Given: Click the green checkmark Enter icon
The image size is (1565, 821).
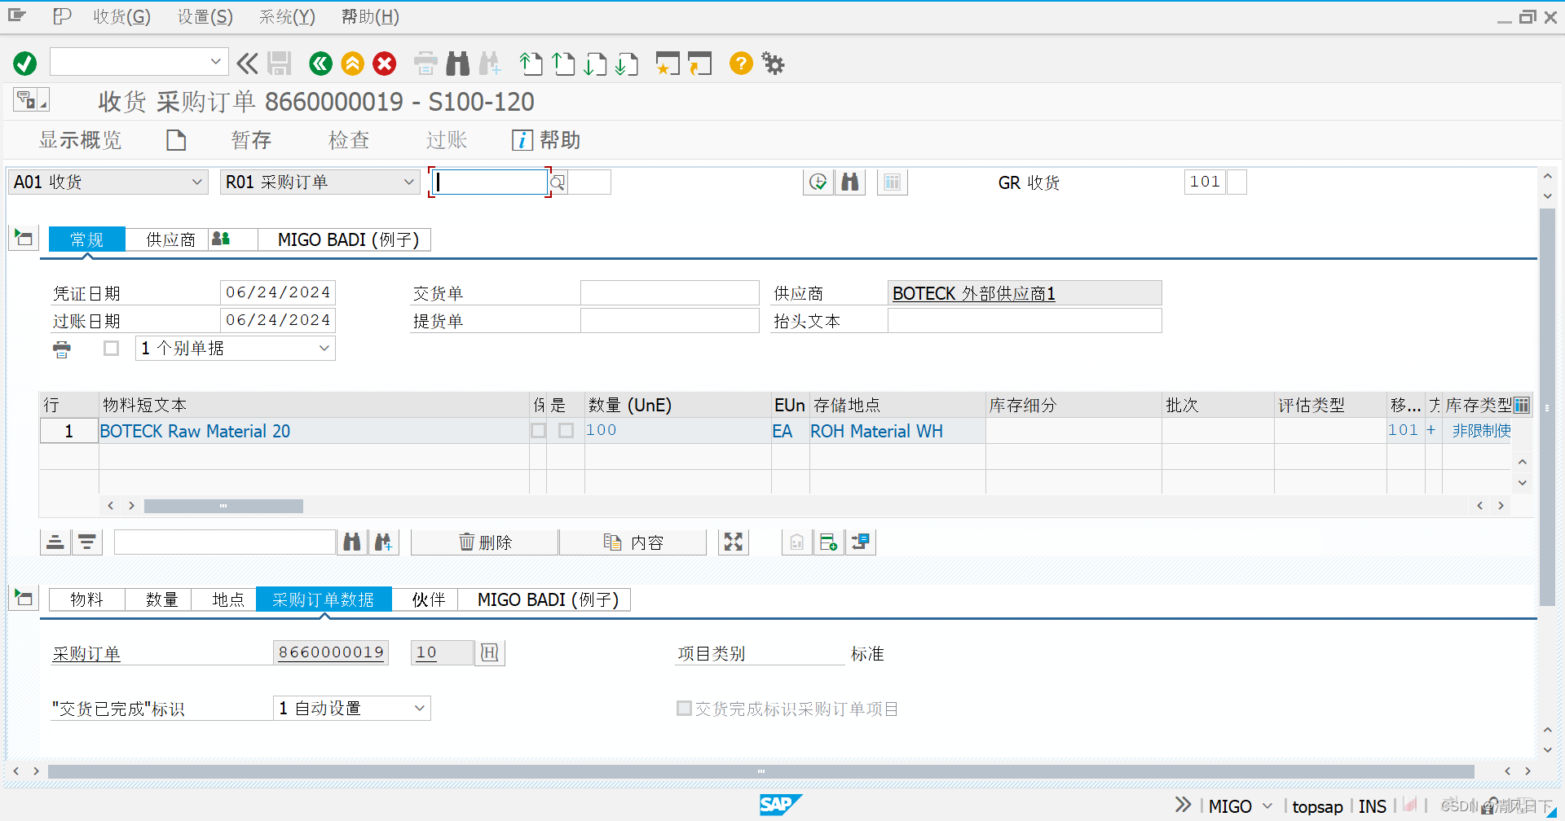Looking at the screenshot, I should click(25, 64).
